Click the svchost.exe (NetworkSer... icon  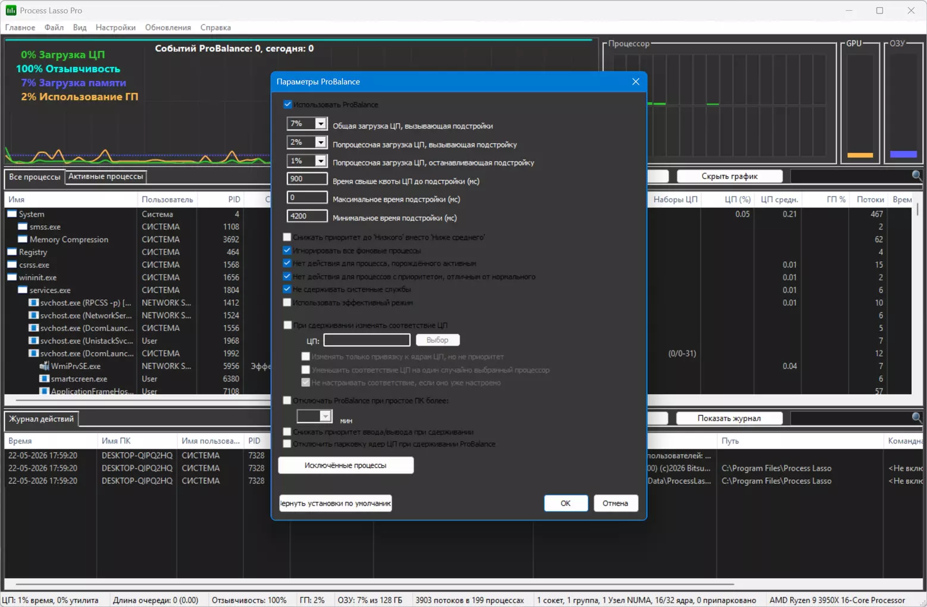click(34, 315)
